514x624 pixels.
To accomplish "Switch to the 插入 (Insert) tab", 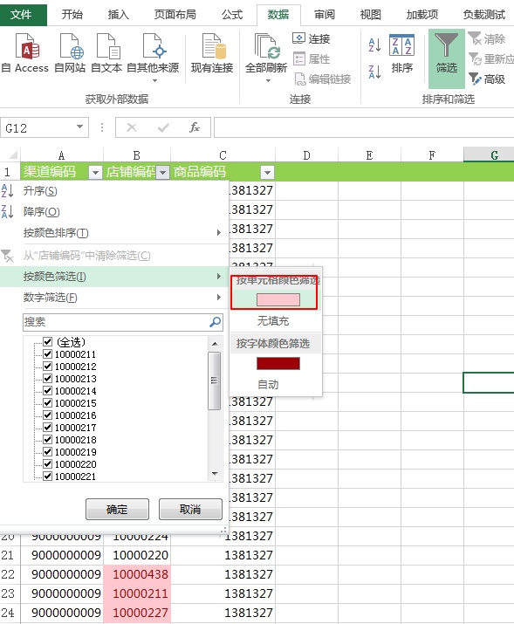I will [x=118, y=15].
